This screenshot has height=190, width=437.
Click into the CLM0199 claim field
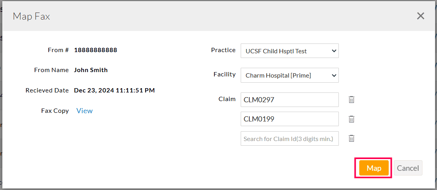pyautogui.click(x=289, y=119)
